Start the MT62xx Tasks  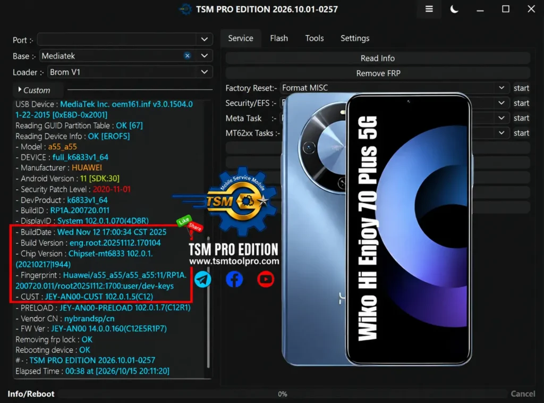tap(521, 132)
